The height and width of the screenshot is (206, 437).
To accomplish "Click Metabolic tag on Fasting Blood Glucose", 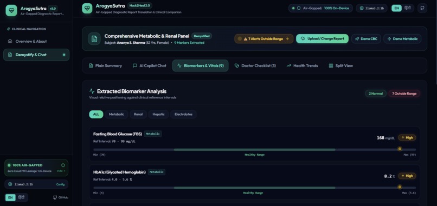I will pyautogui.click(x=153, y=134).
